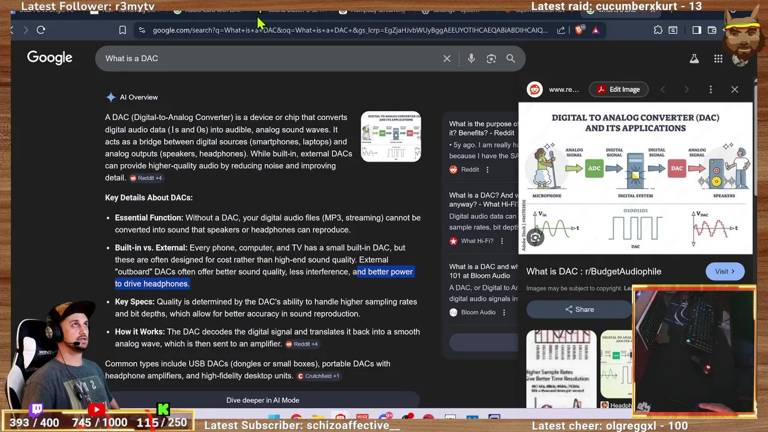Show the next image with the right arrow
This screenshot has width=768, height=432.
(x=686, y=89)
